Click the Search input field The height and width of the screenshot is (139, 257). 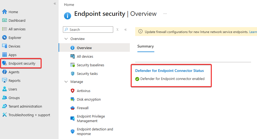(x=88, y=30)
